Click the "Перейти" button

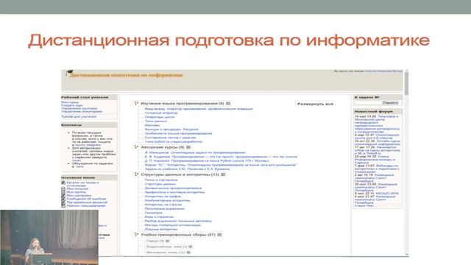point(391,103)
